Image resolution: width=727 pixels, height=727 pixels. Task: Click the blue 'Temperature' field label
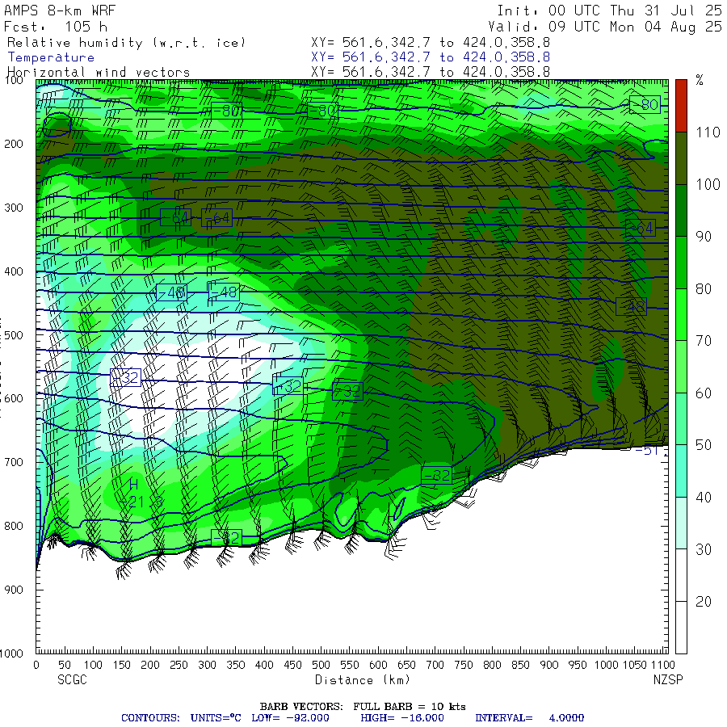pyautogui.click(x=51, y=57)
